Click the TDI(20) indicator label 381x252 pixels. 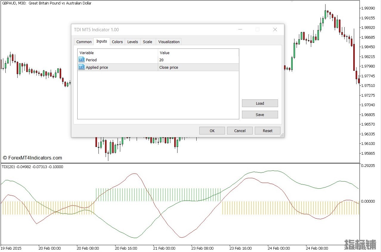coord(32,167)
